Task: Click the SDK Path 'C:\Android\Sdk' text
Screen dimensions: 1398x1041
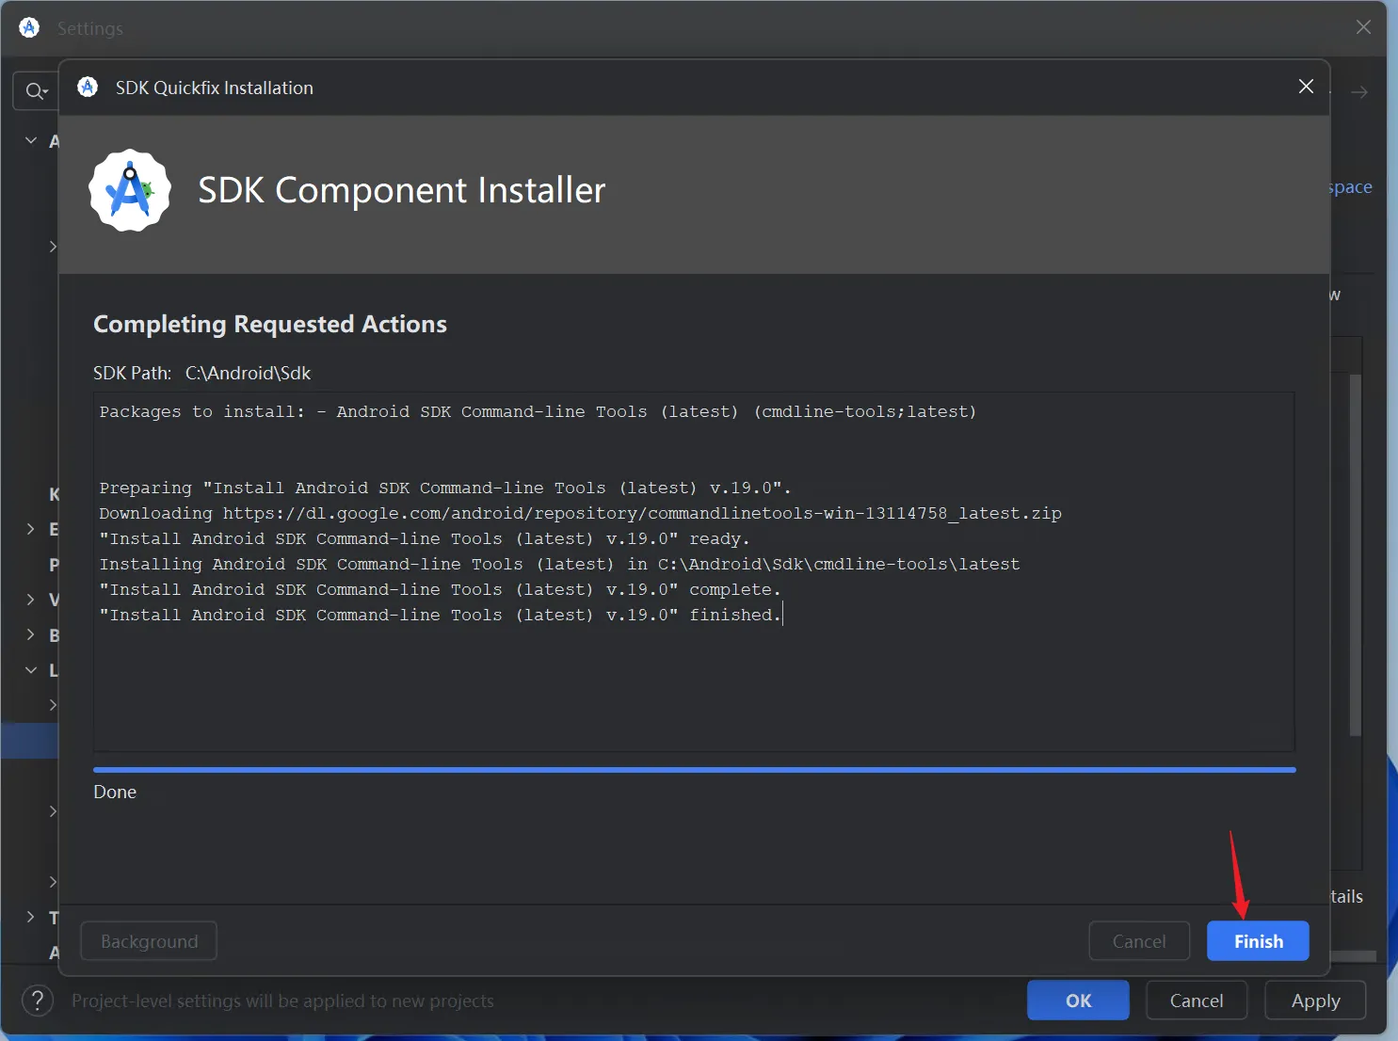Action: point(248,373)
